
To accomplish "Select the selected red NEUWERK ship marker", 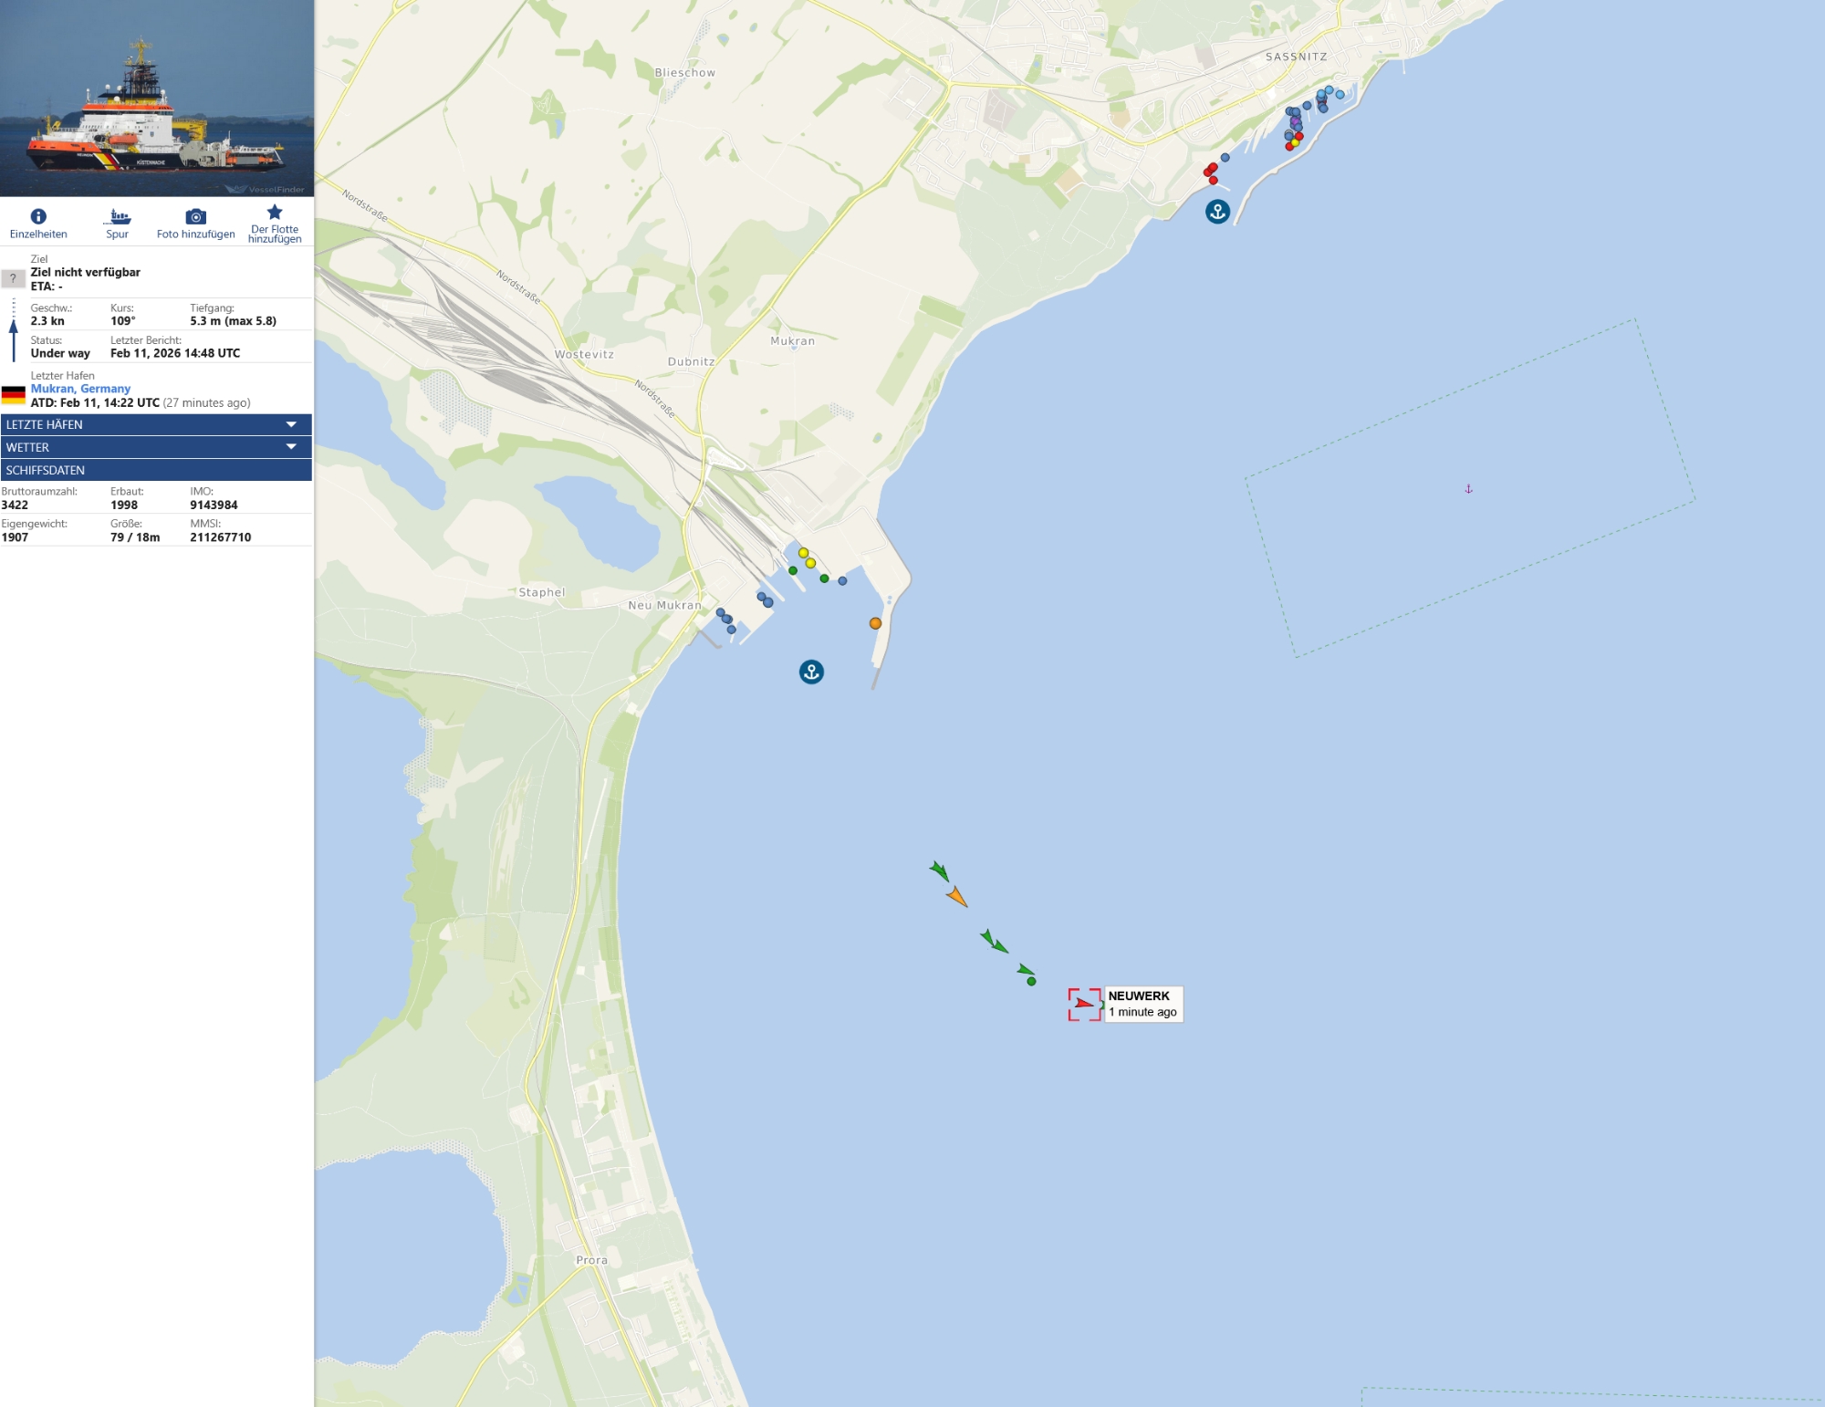I will (x=1084, y=1004).
